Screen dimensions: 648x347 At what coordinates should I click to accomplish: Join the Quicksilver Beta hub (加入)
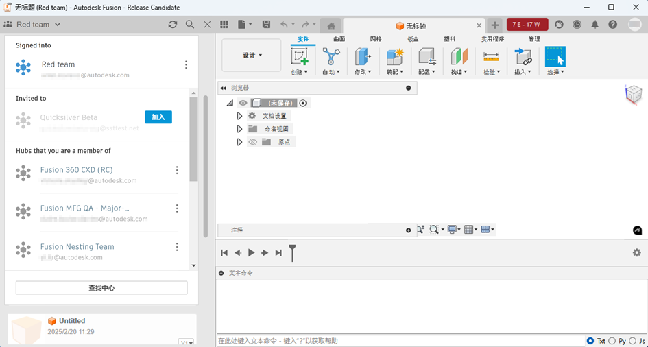(158, 117)
